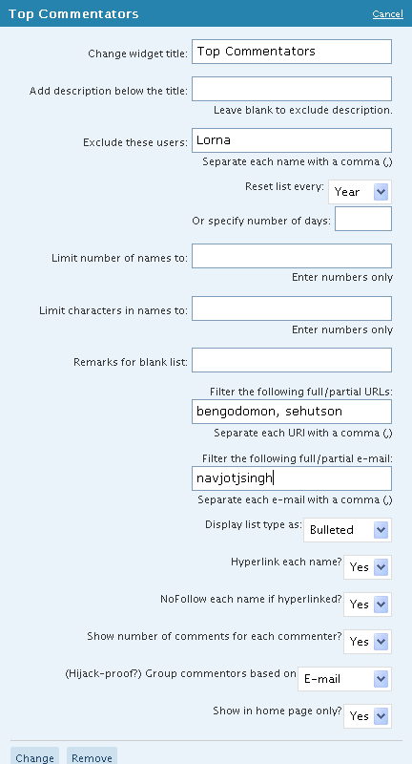Click the Change widget title field
This screenshot has height=764, width=412.
[x=292, y=52]
